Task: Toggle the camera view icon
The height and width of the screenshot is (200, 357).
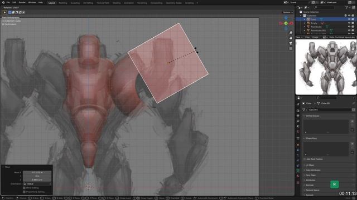Action: [291, 43]
